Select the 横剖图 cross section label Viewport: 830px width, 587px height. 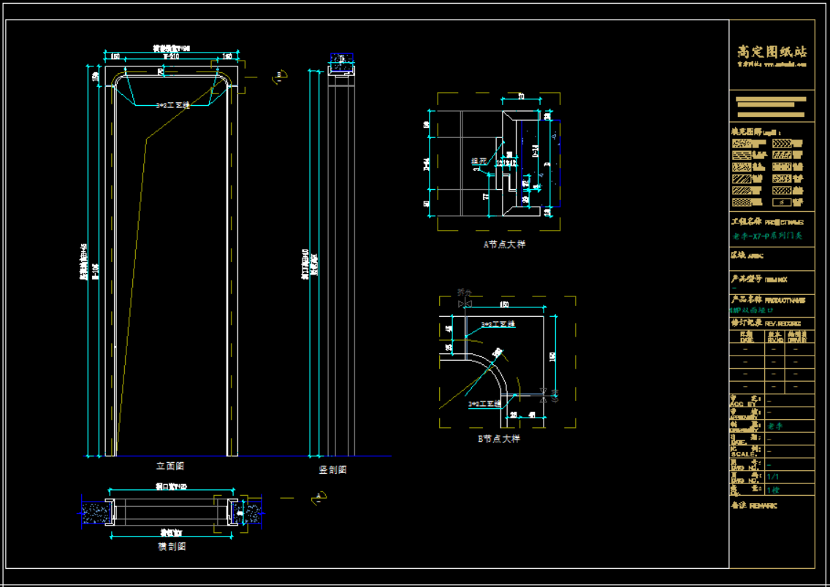(172, 545)
